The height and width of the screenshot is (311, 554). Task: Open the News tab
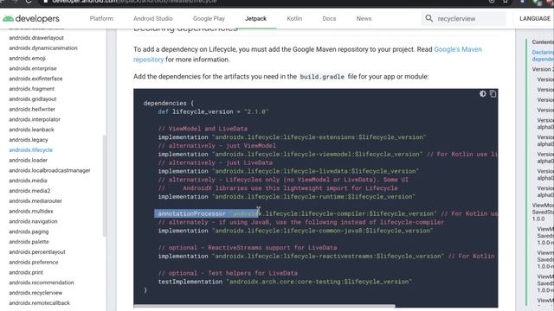tap(364, 19)
